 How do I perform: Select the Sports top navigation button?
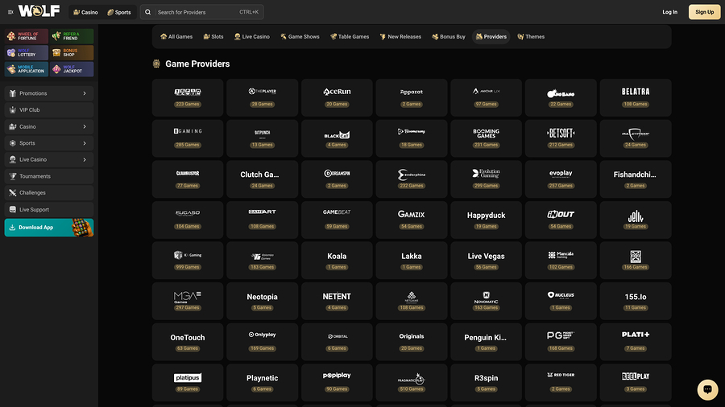(x=119, y=12)
